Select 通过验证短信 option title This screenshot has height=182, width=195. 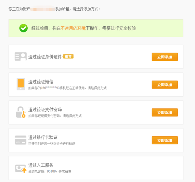(x=41, y=82)
